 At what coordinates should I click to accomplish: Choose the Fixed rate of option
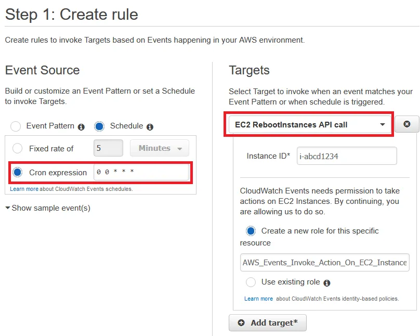pos(18,148)
